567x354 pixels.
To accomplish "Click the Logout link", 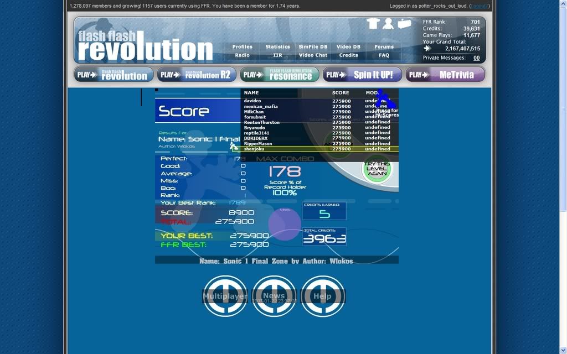I will tap(479, 6).
